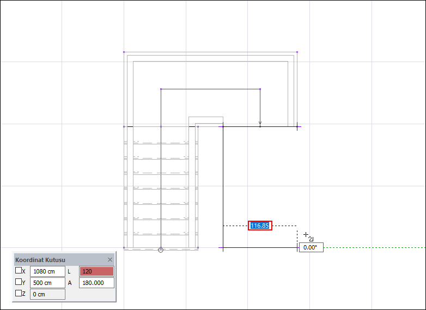Pick the walking line's upper-left node

tap(161, 89)
